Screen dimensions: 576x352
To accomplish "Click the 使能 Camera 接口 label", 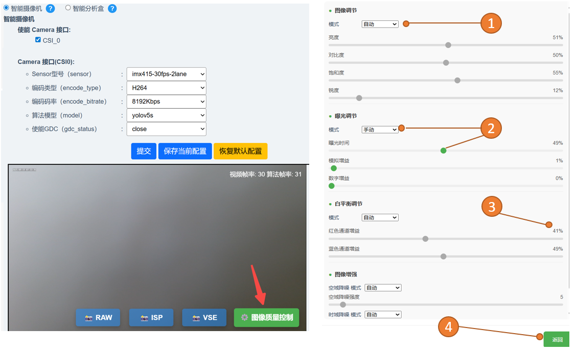I will tap(44, 30).
